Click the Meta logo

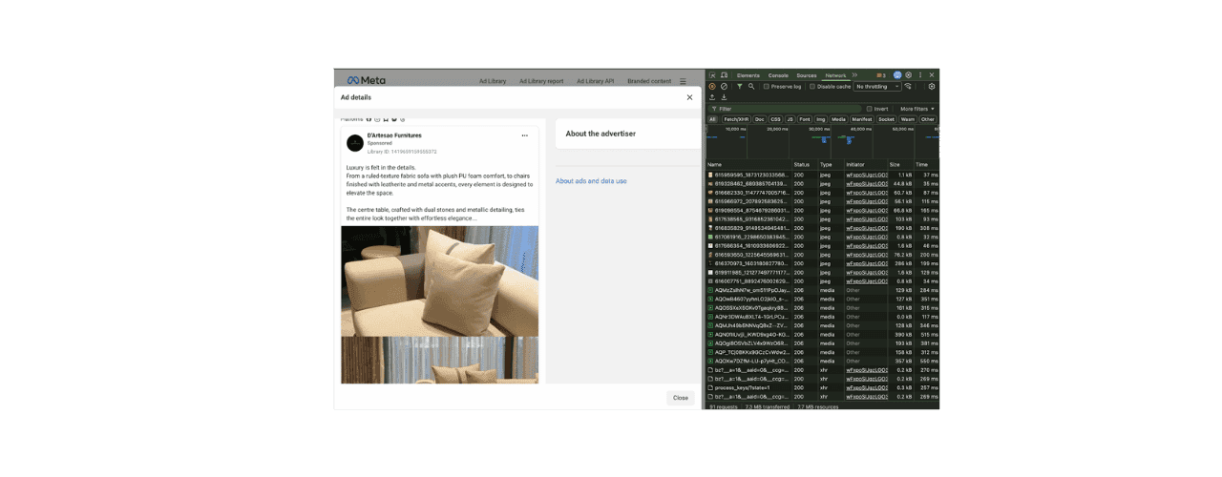(x=367, y=81)
